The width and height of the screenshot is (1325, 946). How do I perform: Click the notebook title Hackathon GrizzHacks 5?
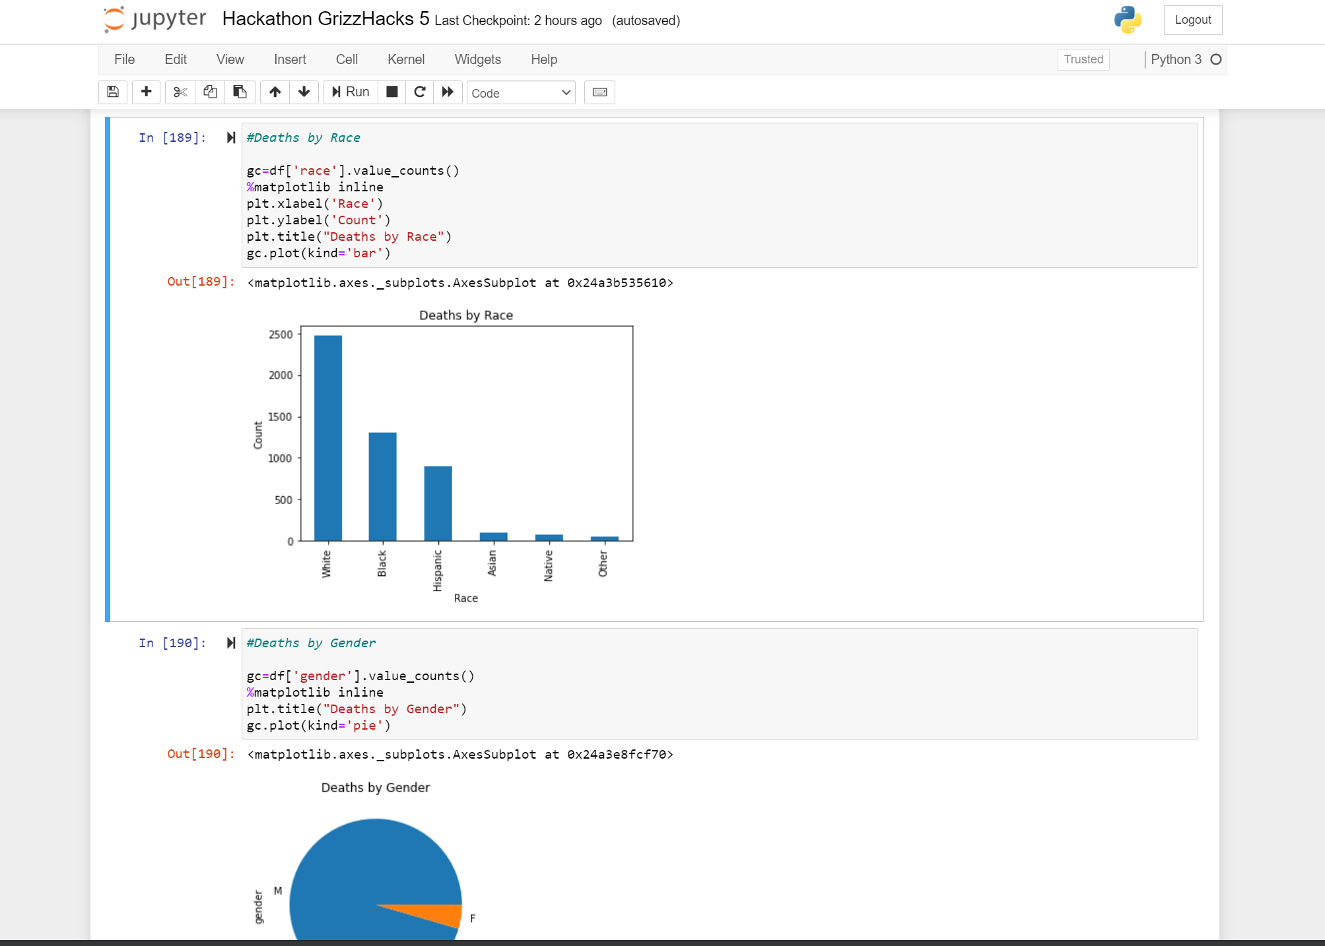pyautogui.click(x=325, y=19)
